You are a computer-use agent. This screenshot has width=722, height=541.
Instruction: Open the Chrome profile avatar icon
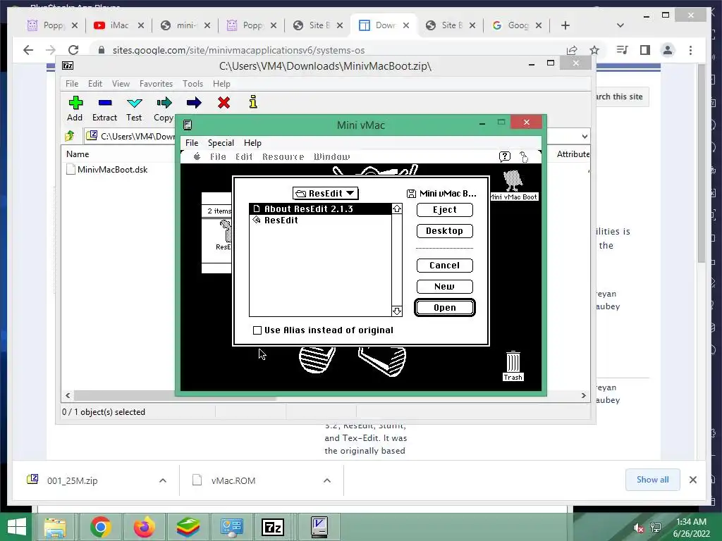pos(668,50)
